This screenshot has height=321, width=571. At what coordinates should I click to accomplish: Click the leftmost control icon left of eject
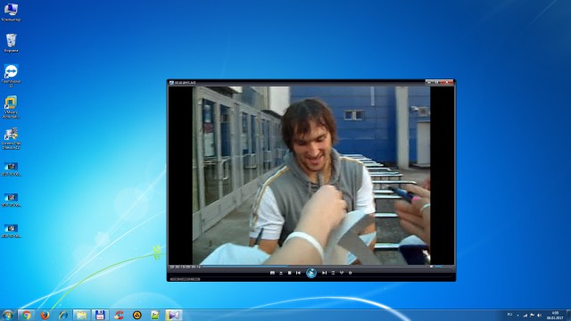[272, 273]
